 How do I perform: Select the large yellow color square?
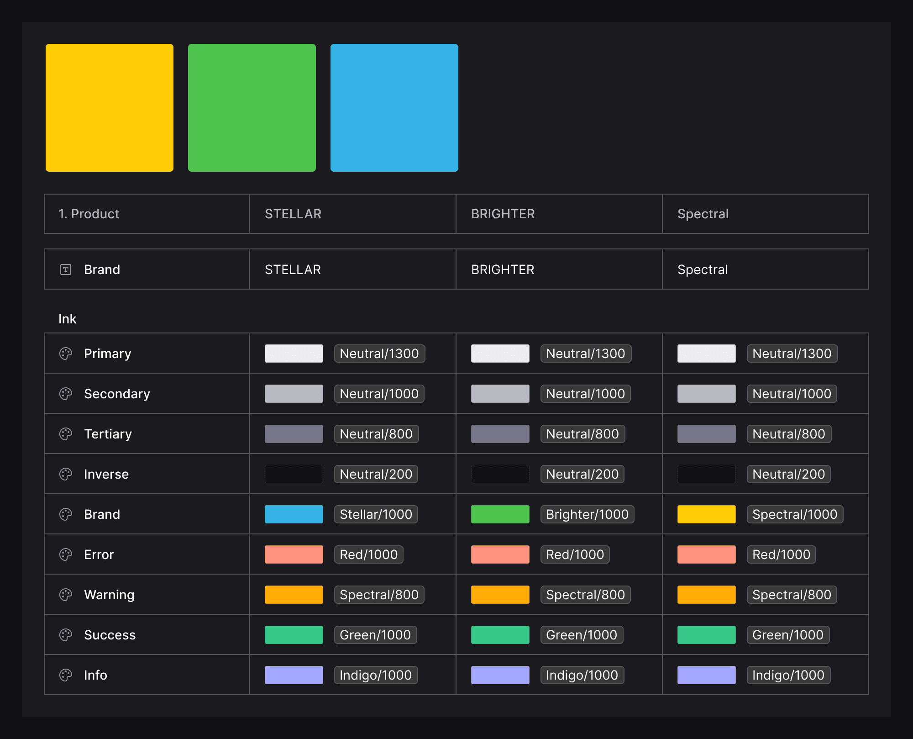tap(110, 108)
